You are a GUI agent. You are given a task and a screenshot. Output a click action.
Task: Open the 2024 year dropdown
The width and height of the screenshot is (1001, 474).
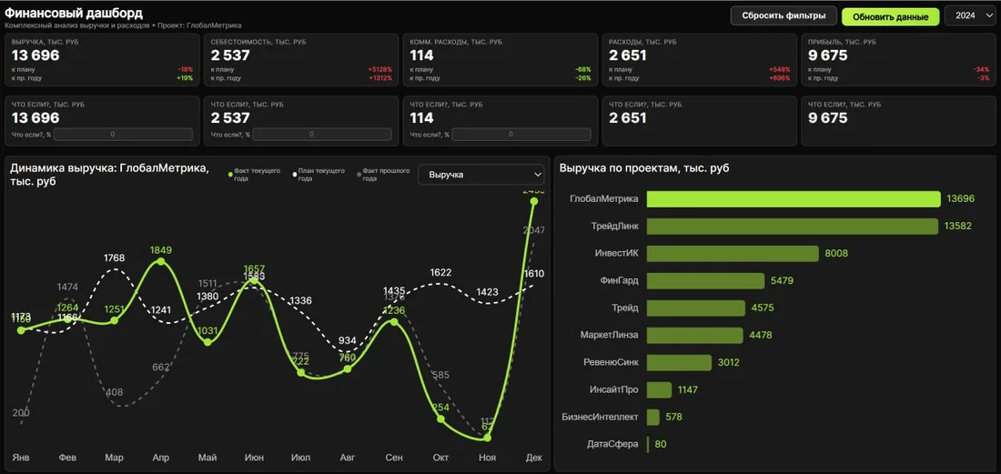969,16
